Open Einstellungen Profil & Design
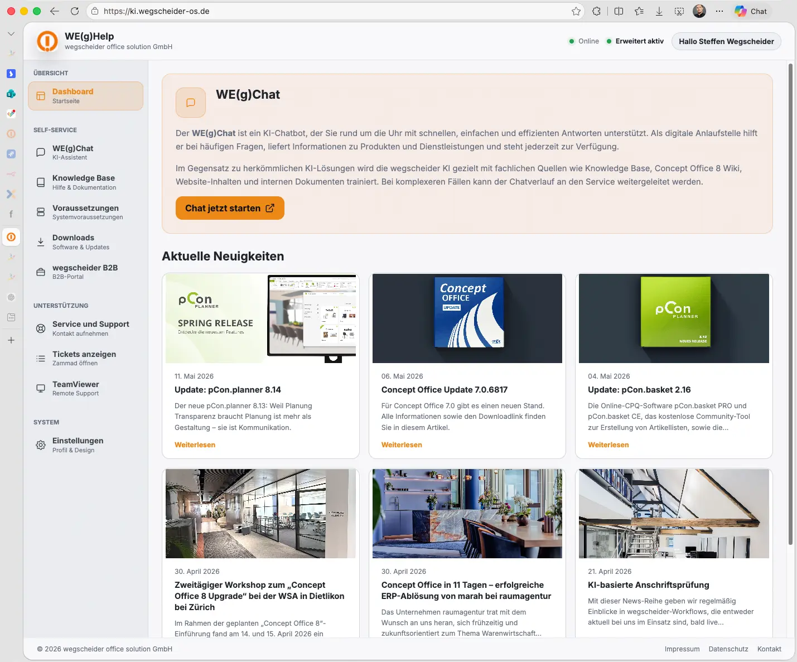 click(85, 445)
